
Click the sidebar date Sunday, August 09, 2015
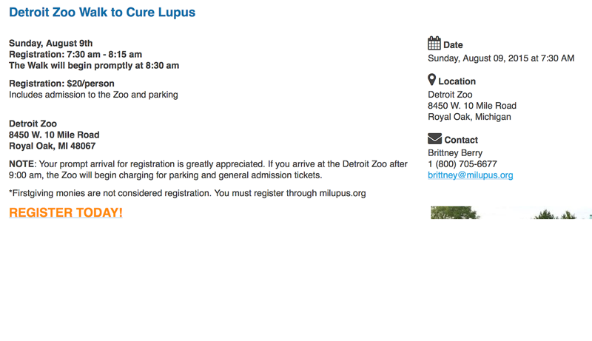[501, 58]
